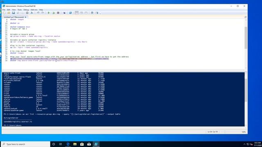Open the Tools menu
The height and width of the screenshot is (147, 262).
pyautogui.click(x=20, y=10)
